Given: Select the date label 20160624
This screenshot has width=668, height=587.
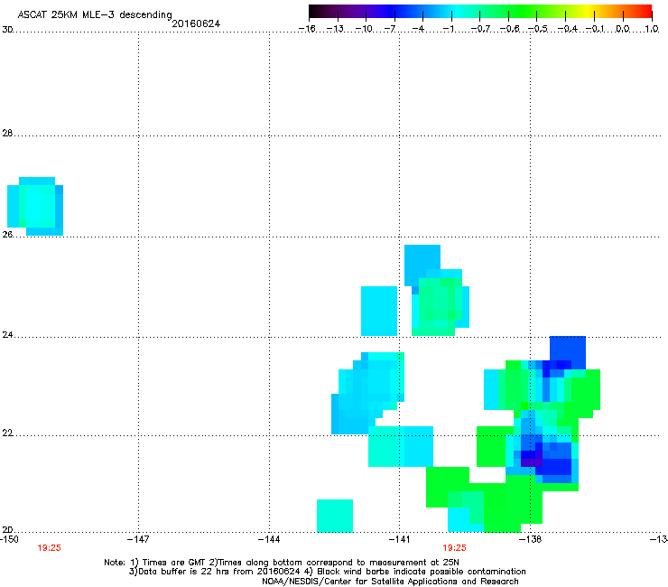Looking at the screenshot, I should click(x=196, y=23).
